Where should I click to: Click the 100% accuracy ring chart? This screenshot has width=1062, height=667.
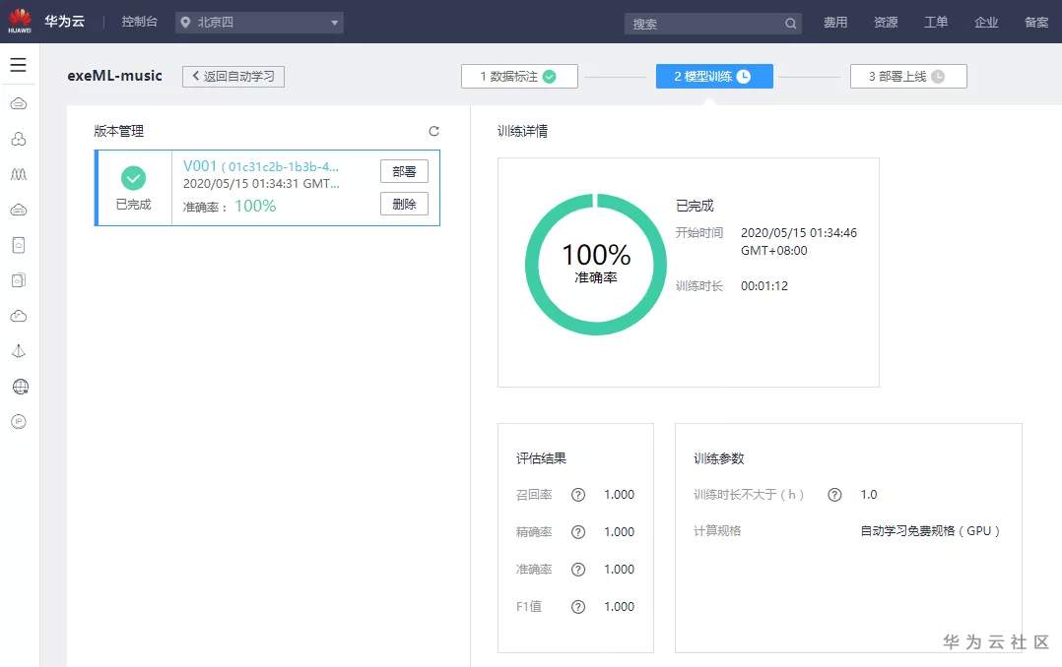click(x=595, y=265)
